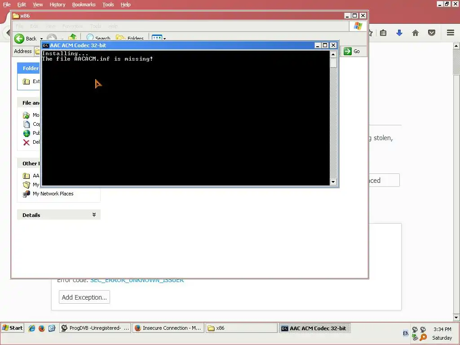
Task: Click Firefox blue downloads arrow icon
Action: point(399,33)
